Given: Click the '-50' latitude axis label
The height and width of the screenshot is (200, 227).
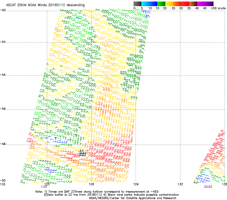Looking at the screenshot, I should (3, 180).
